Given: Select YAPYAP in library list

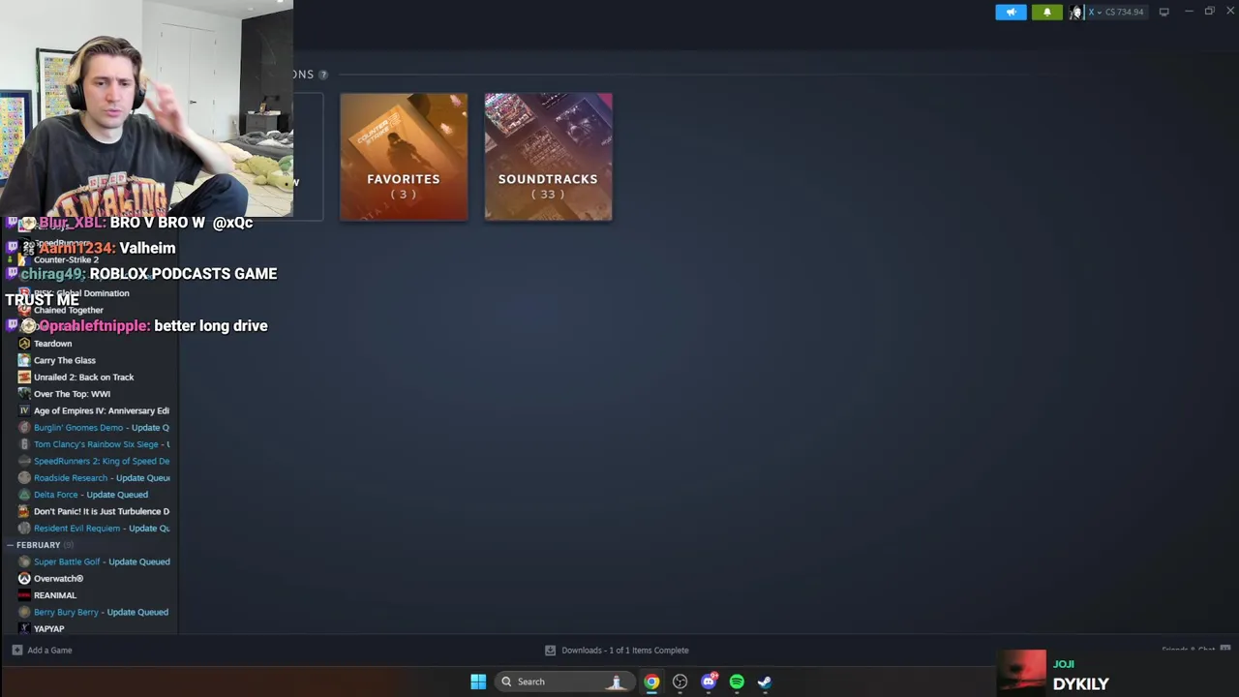Looking at the screenshot, I should [49, 629].
